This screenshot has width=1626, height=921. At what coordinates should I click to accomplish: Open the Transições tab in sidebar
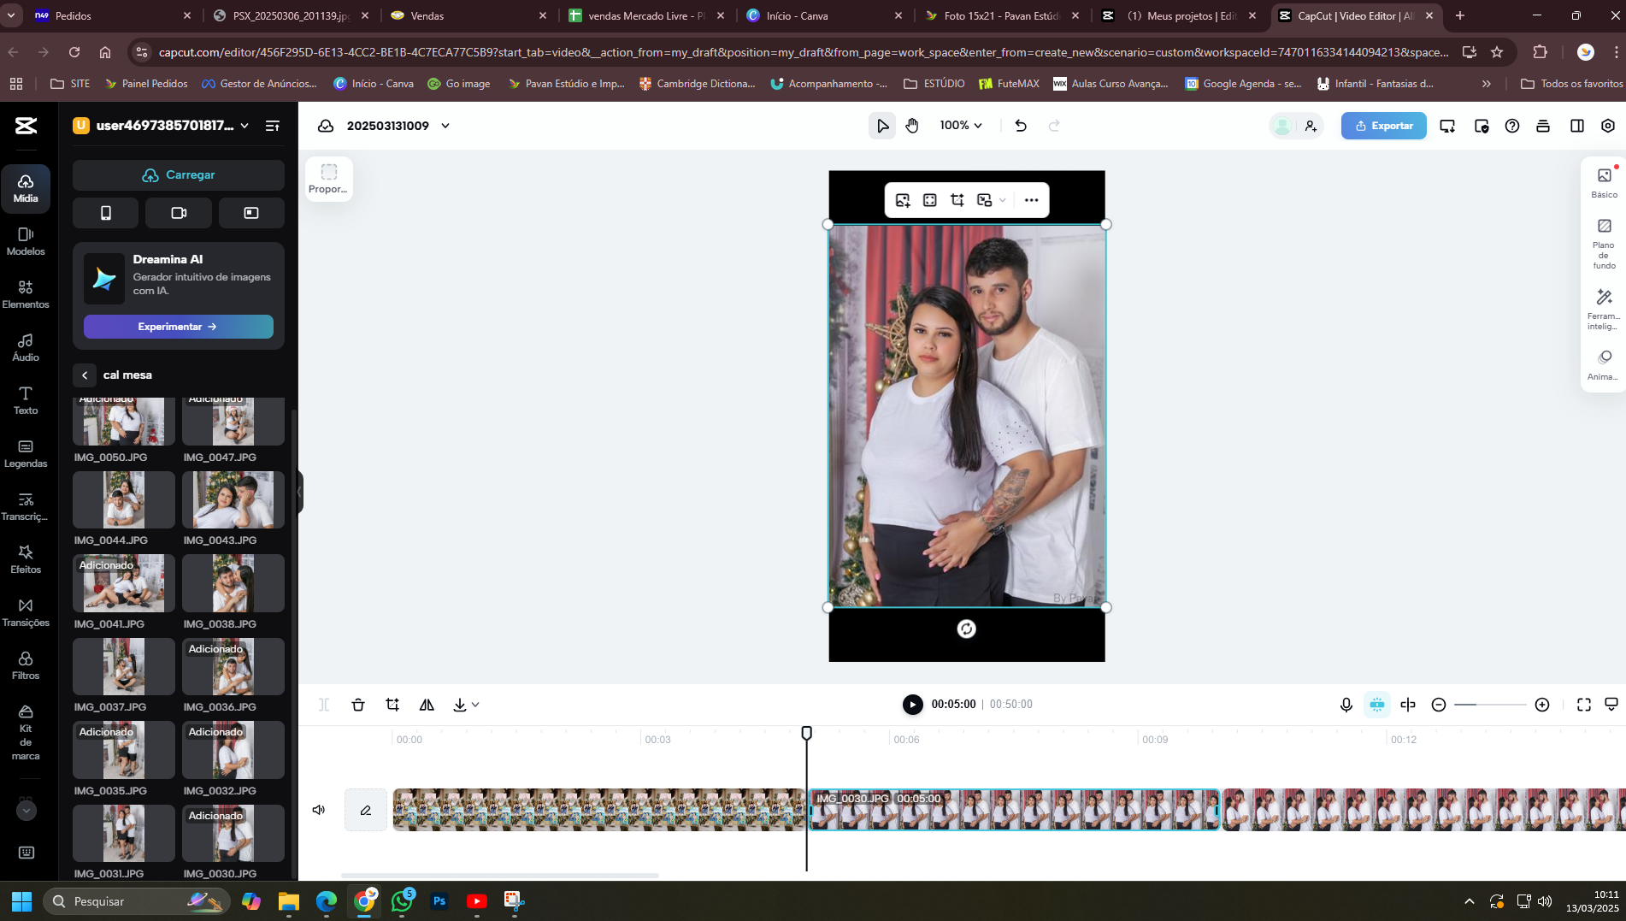(26, 612)
